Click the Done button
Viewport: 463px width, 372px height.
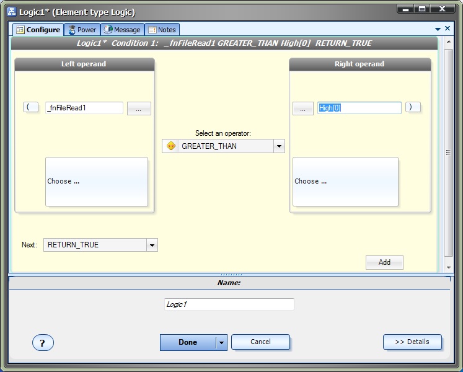188,342
